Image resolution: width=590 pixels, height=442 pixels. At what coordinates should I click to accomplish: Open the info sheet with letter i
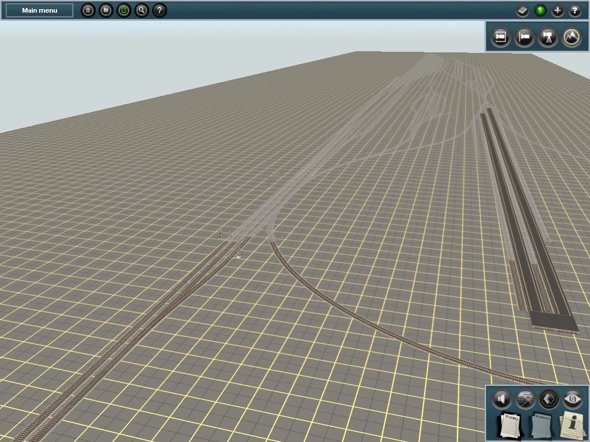coord(572,425)
